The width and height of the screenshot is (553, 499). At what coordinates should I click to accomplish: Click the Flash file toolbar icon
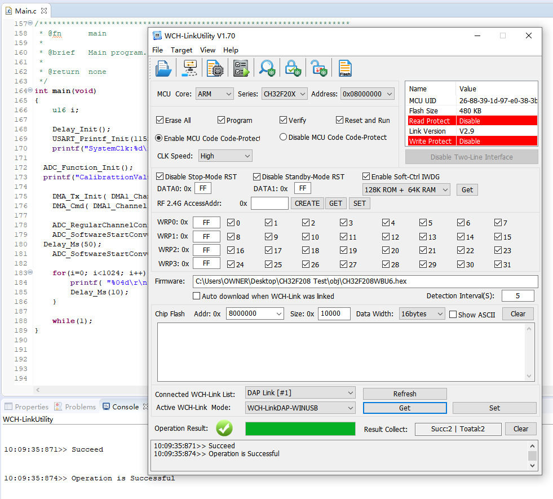345,68
